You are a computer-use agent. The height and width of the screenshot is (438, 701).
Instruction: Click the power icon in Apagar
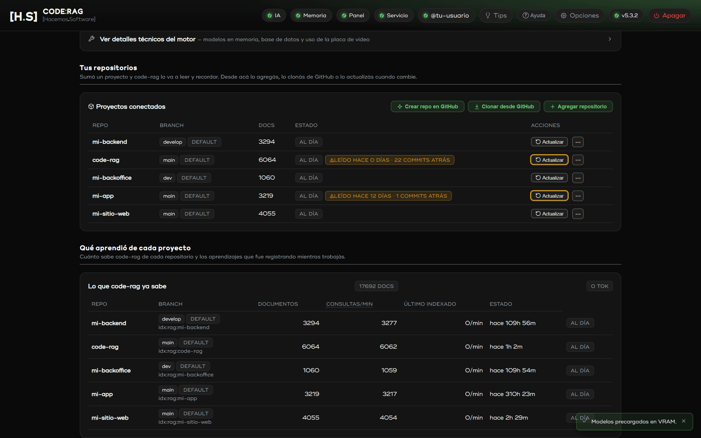pyautogui.click(x=656, y=16)
